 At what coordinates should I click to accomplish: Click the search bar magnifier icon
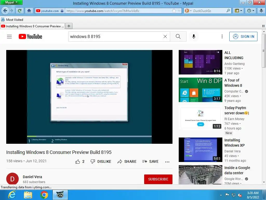pyautogui.click(x=228, y=11)
